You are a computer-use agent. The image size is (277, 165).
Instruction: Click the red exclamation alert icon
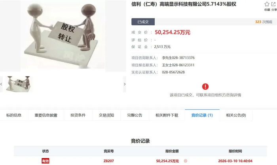pyautogui.click(x=205, y=86)
